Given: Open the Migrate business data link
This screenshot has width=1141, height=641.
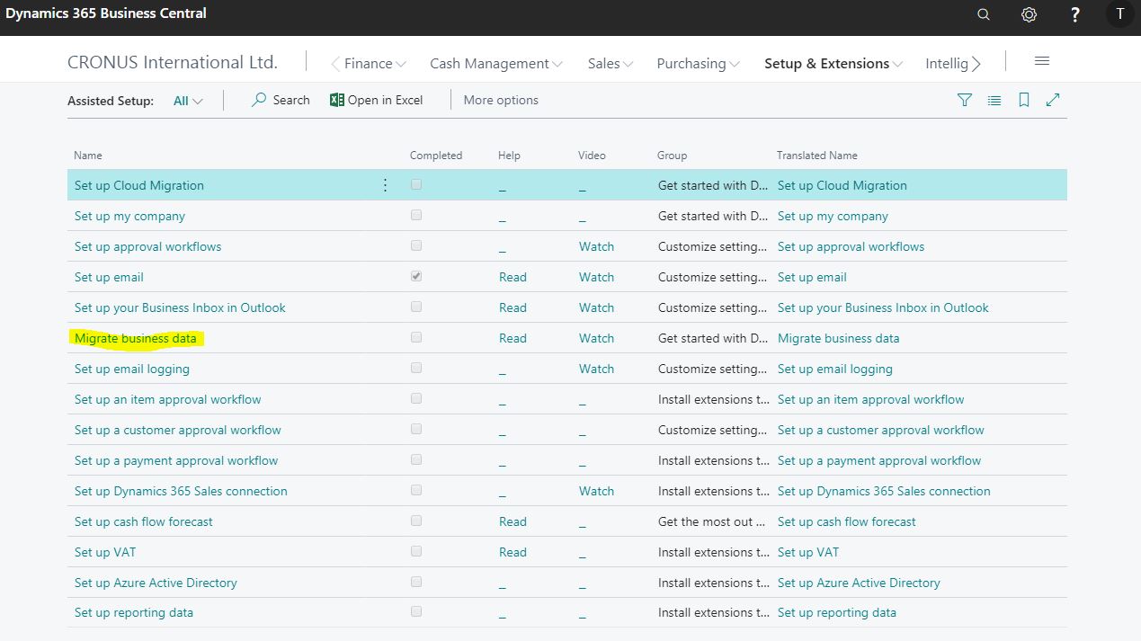Looking at the screenshot, I should point(136,338).
